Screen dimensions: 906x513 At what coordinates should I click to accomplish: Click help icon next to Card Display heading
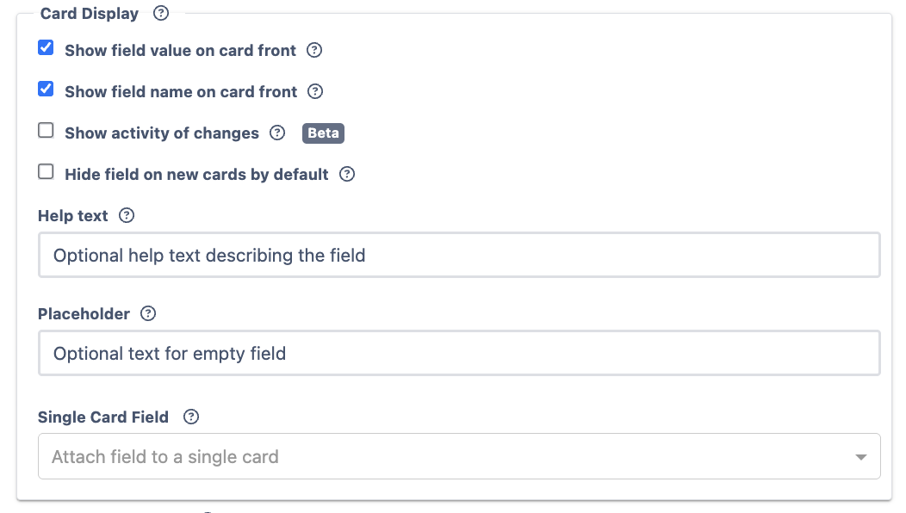(x=160, y=14)
